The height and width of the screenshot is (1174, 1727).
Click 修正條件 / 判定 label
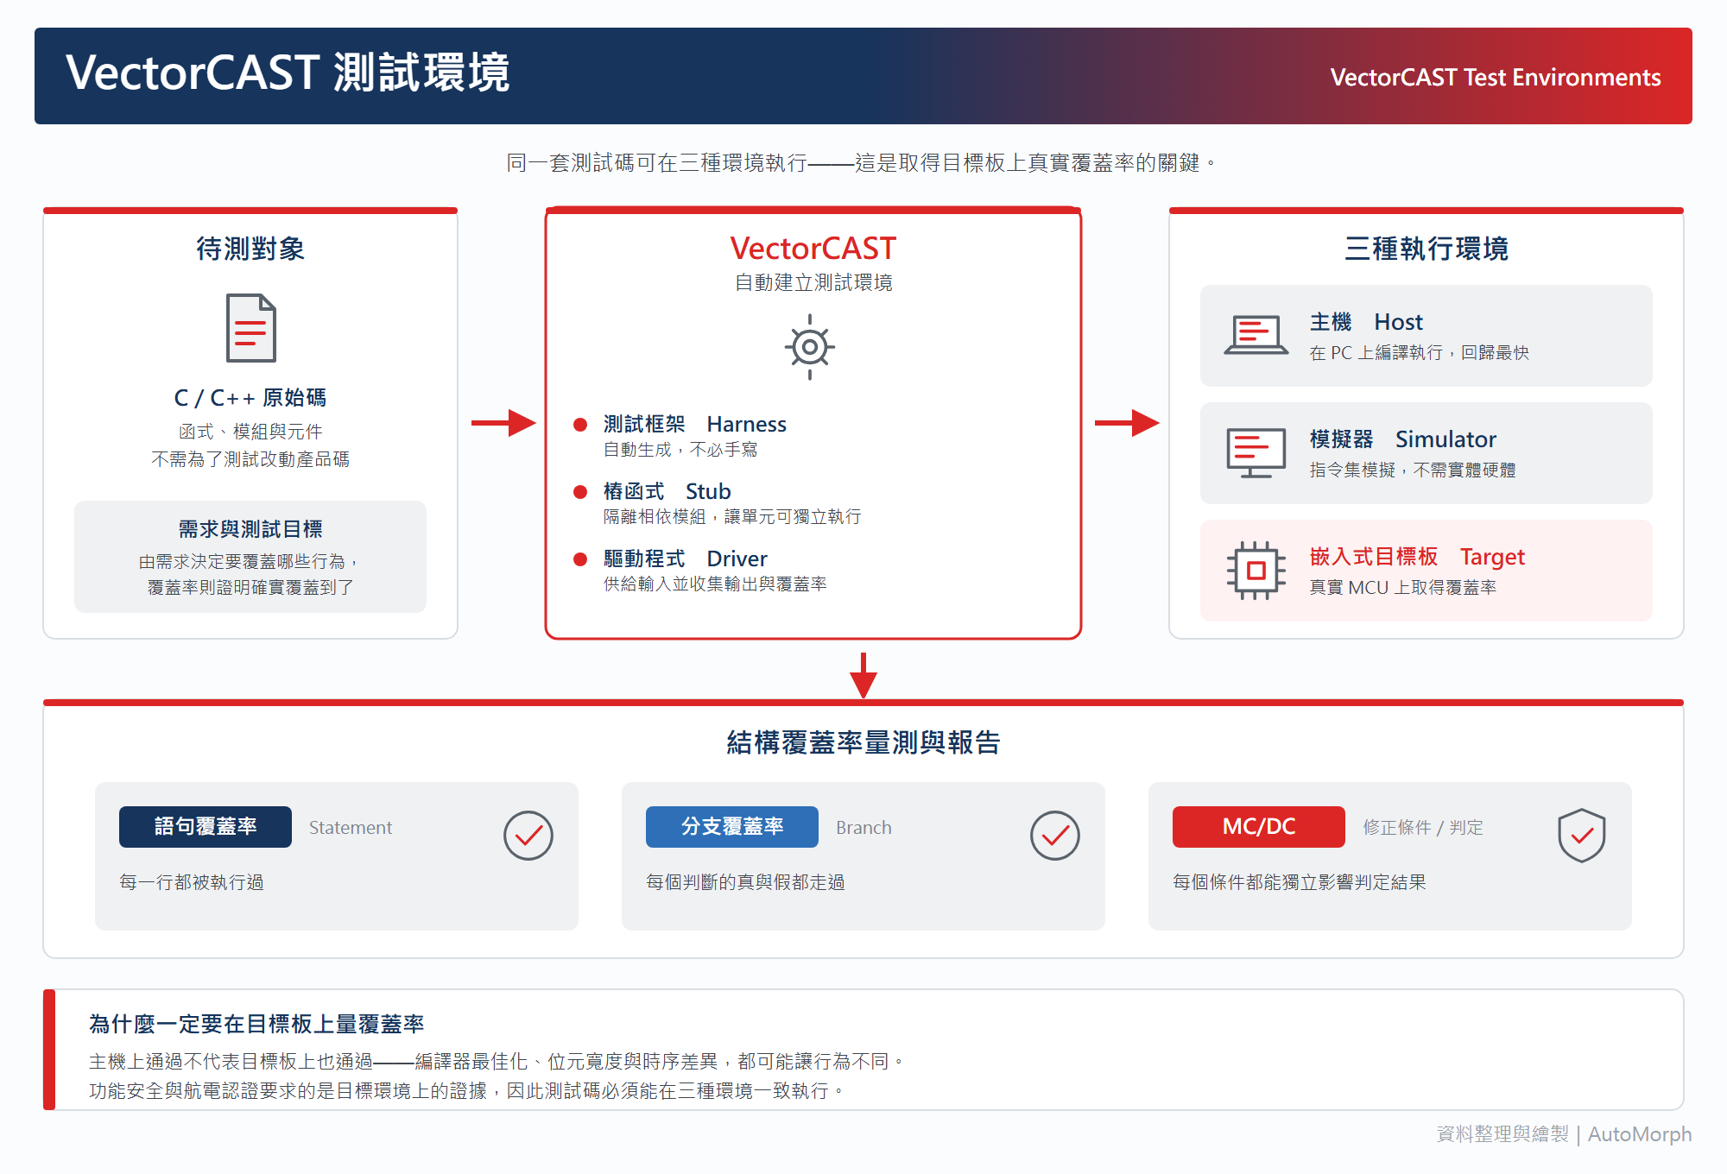coord(1423,828)
